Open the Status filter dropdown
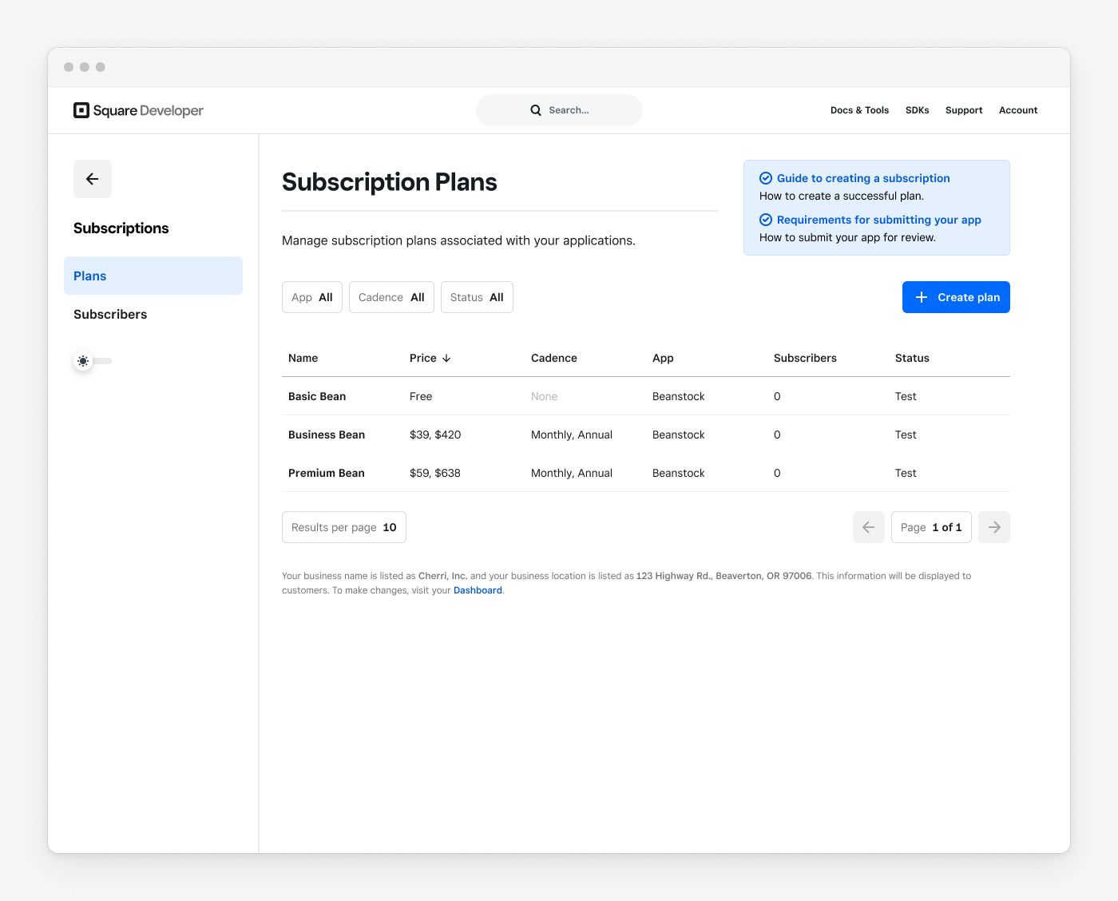This screenshot has width=1118, height=901. (x=477, y=297)
